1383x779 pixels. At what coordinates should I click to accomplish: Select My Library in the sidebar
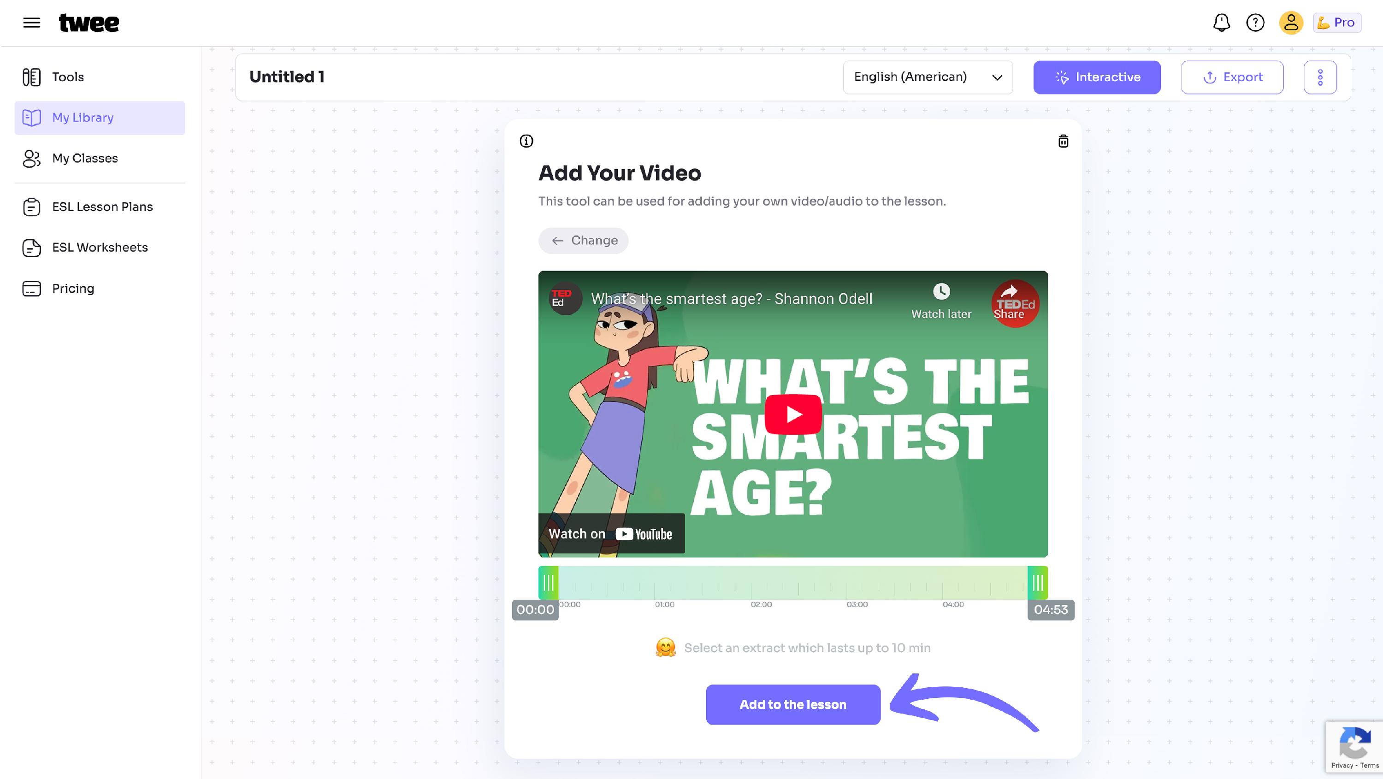point(100,118)
